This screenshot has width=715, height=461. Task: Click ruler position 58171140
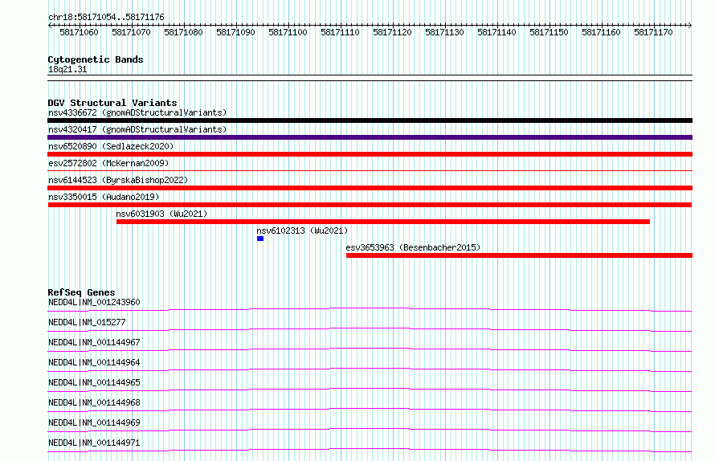[496, 32]
